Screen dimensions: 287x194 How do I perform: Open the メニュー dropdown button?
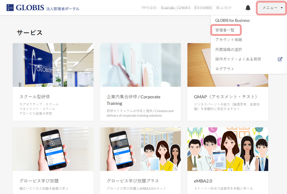click(x=272, y=8)
